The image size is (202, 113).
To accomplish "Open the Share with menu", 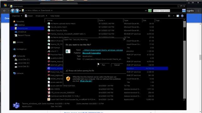I will [41, 16].
